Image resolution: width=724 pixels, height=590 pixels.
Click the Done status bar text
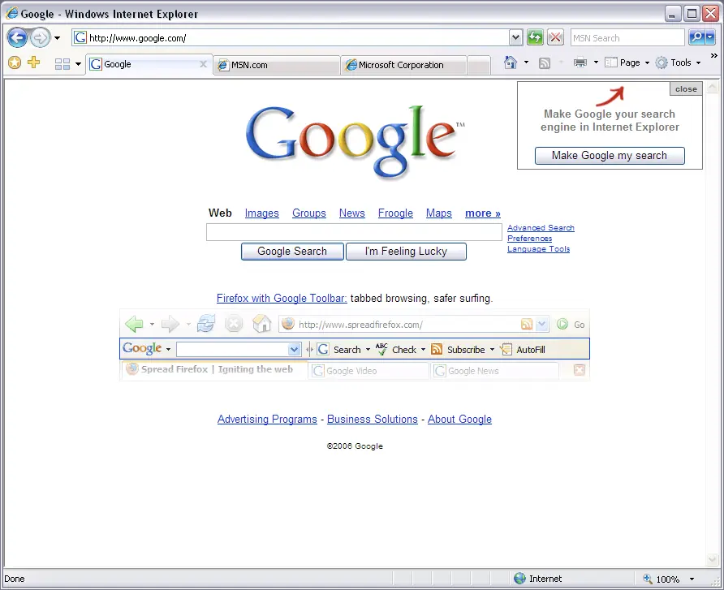(x=15, y=579)
